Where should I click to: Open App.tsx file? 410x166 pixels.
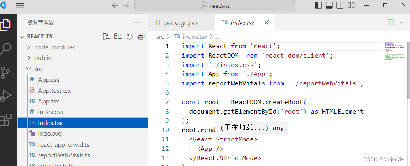click(x=83, y=101)
